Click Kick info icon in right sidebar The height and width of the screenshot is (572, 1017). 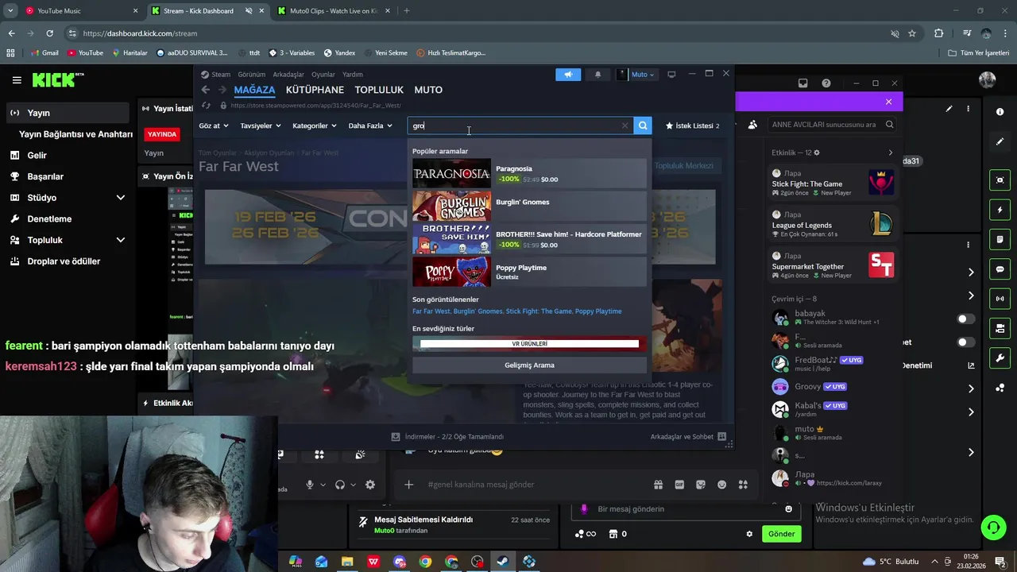click(x=1000, y=112)
